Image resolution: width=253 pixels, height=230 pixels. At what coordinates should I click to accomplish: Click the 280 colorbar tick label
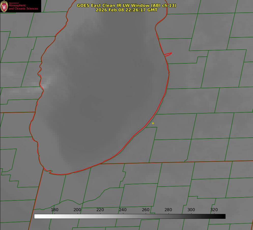click(x=168, y=210)
